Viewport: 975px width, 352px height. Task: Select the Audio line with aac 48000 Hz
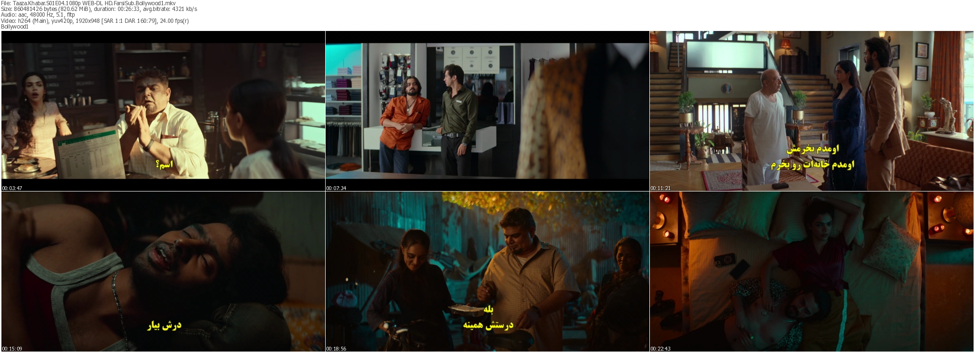tap(38, 15)
